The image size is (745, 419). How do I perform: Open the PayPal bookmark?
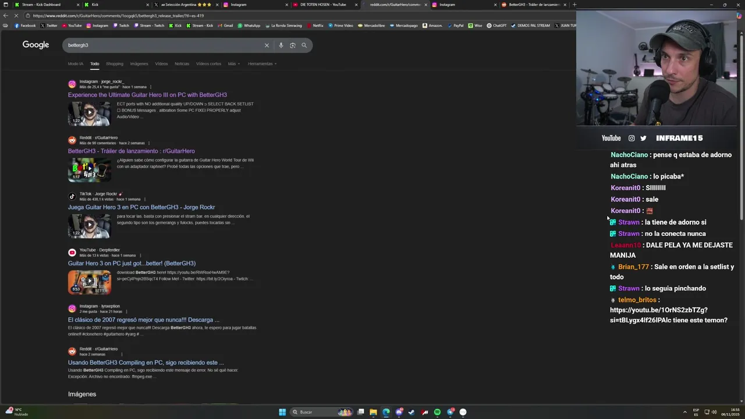pos(455,26)
